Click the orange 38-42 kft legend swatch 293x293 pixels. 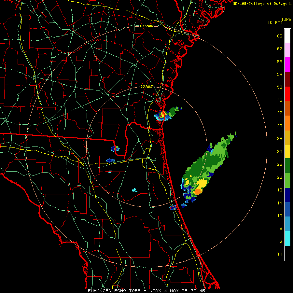coord(287,123)
